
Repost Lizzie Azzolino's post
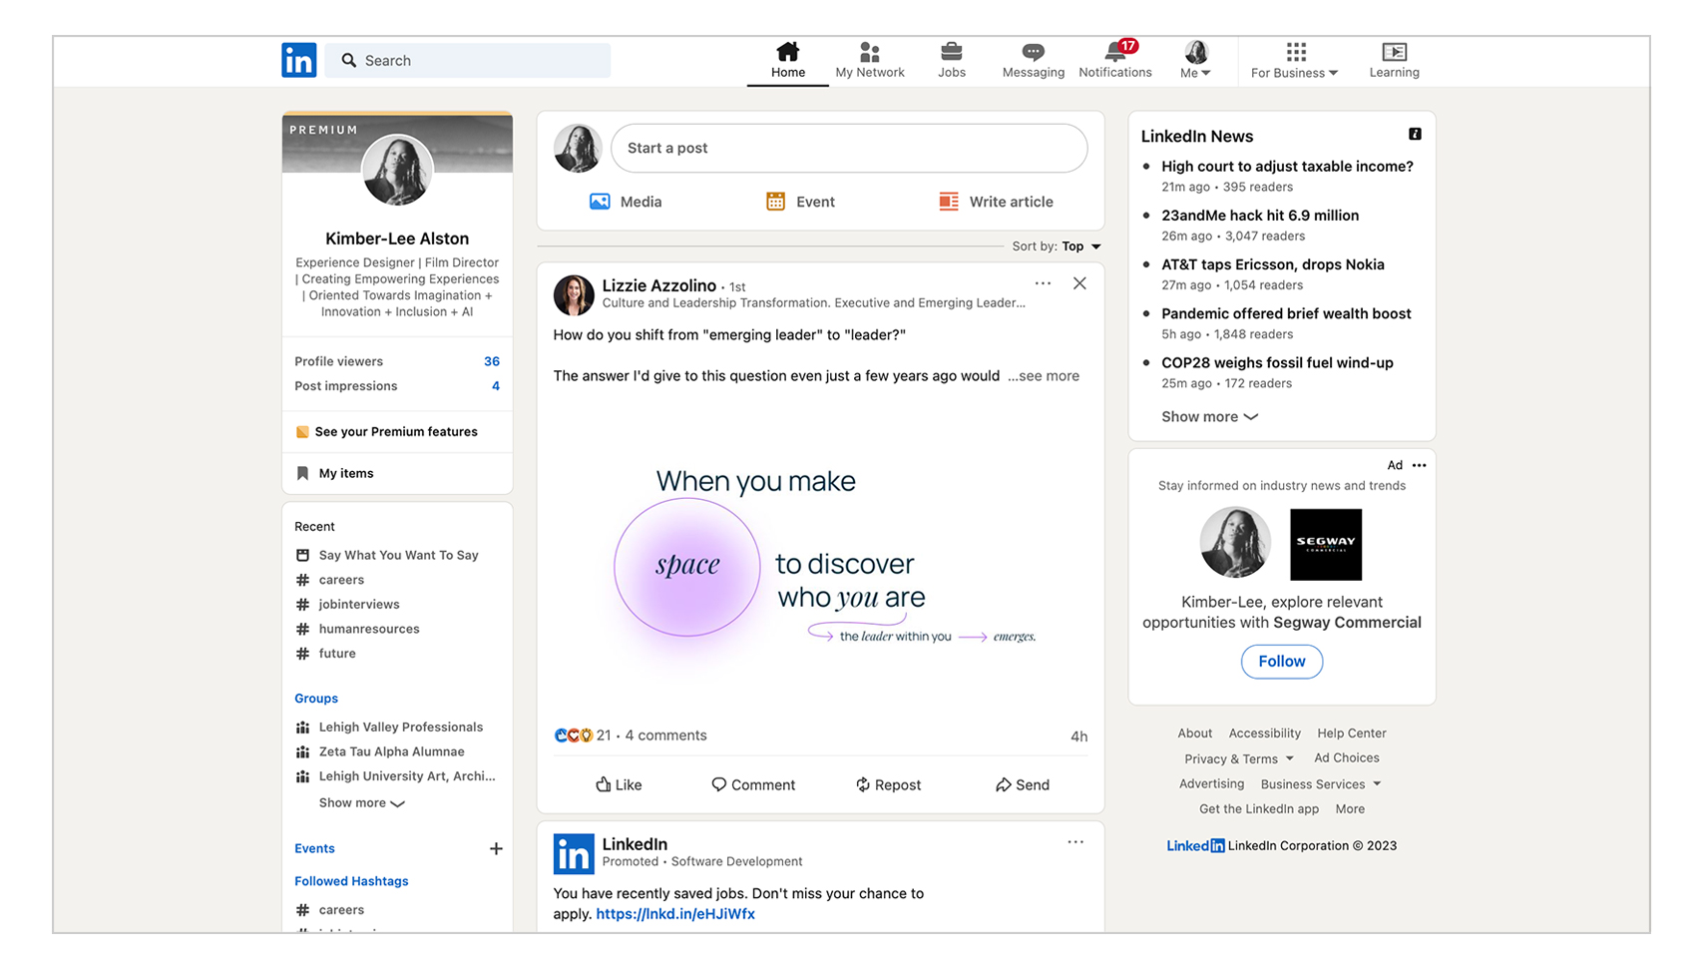(x=888, y=785)
